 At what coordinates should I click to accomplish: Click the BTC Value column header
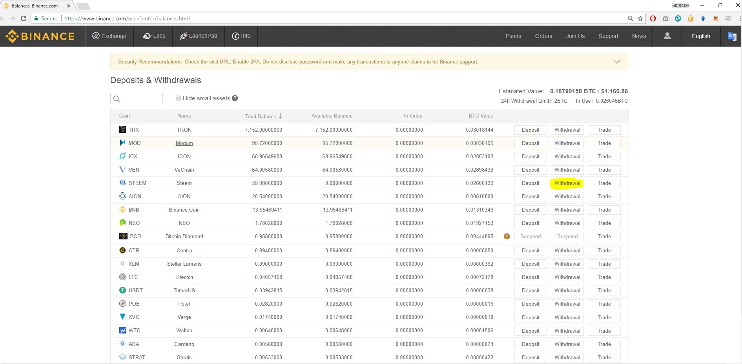(481, 116)
